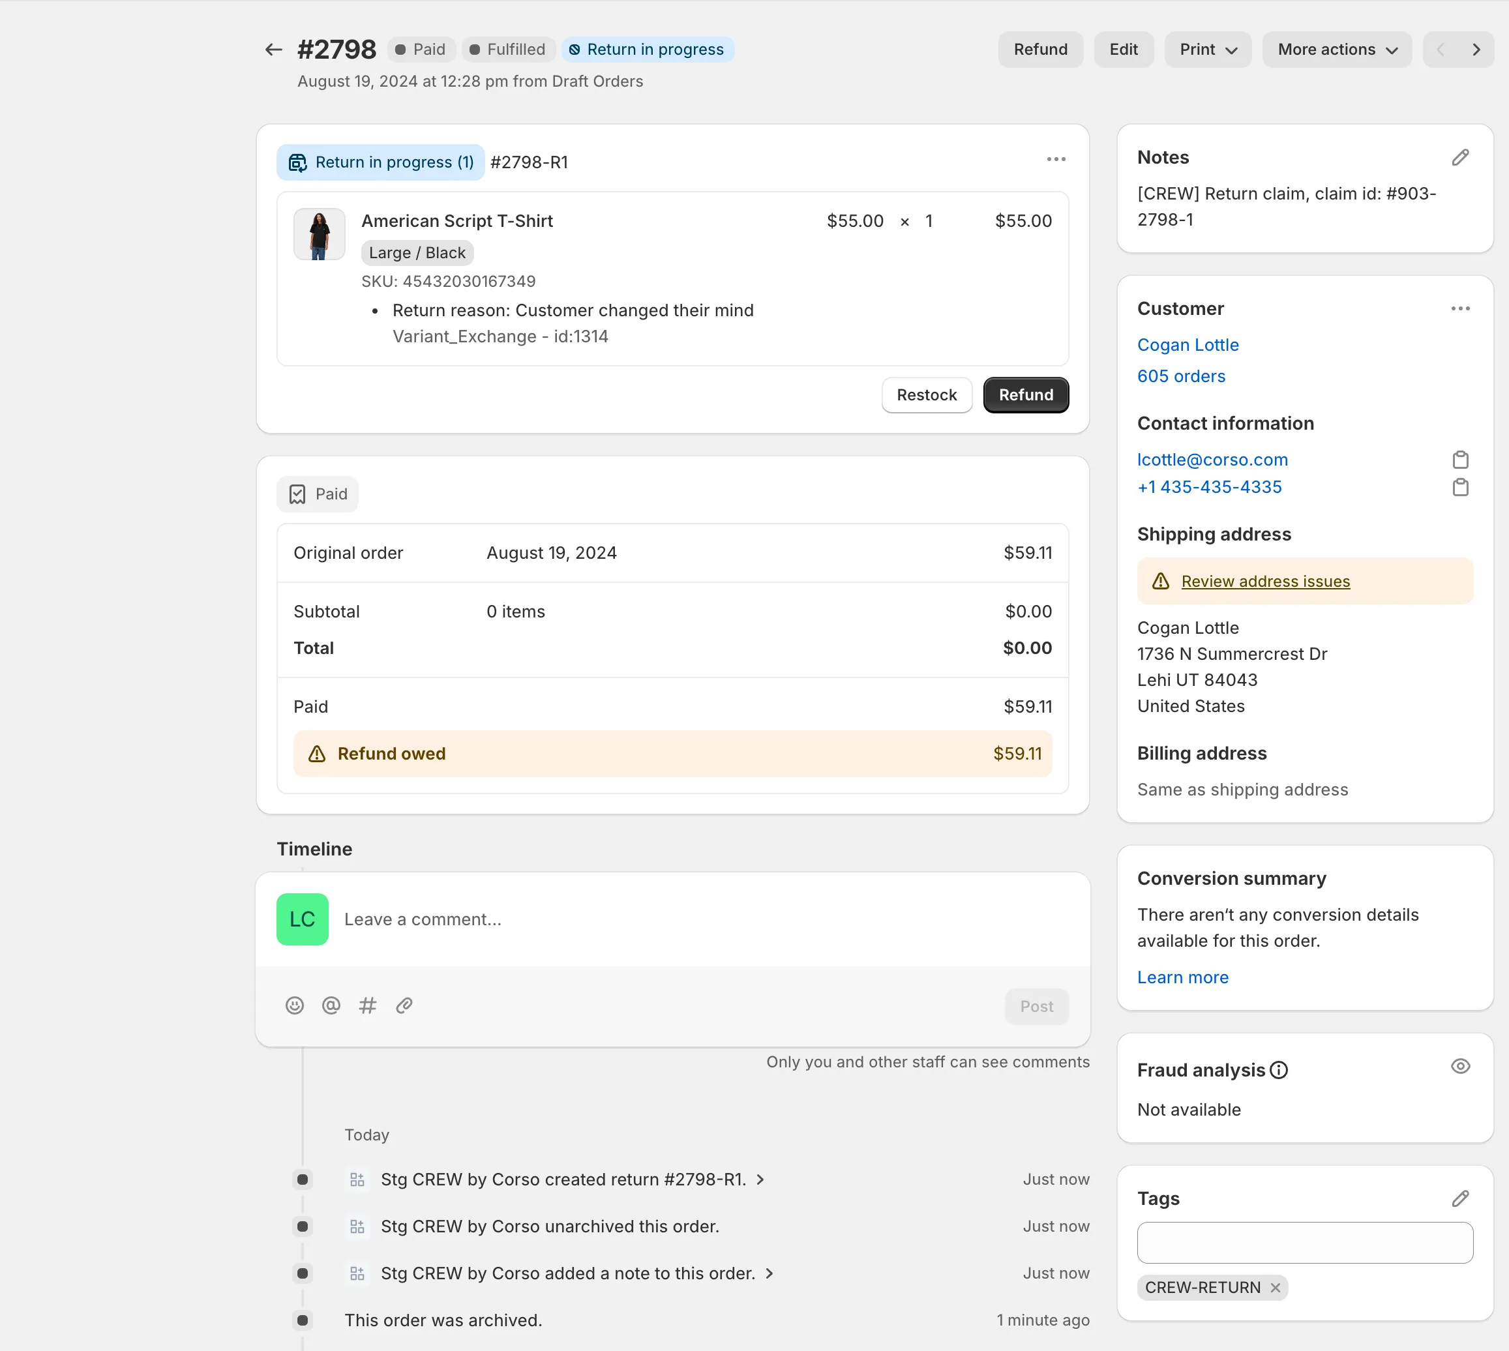Mention staff with @ icon

click(x=331, y=1005)
